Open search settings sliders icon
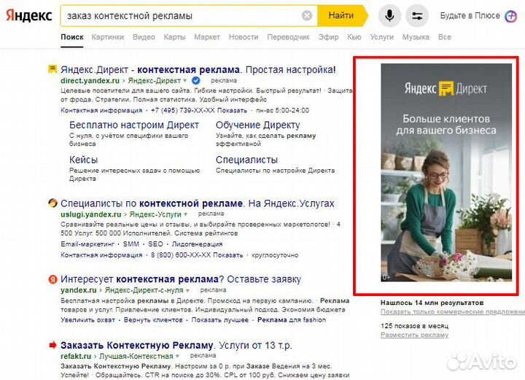Image resolution: width=525 pixels, height=380 pixels. pyautogui.click(x=417, y=15)
